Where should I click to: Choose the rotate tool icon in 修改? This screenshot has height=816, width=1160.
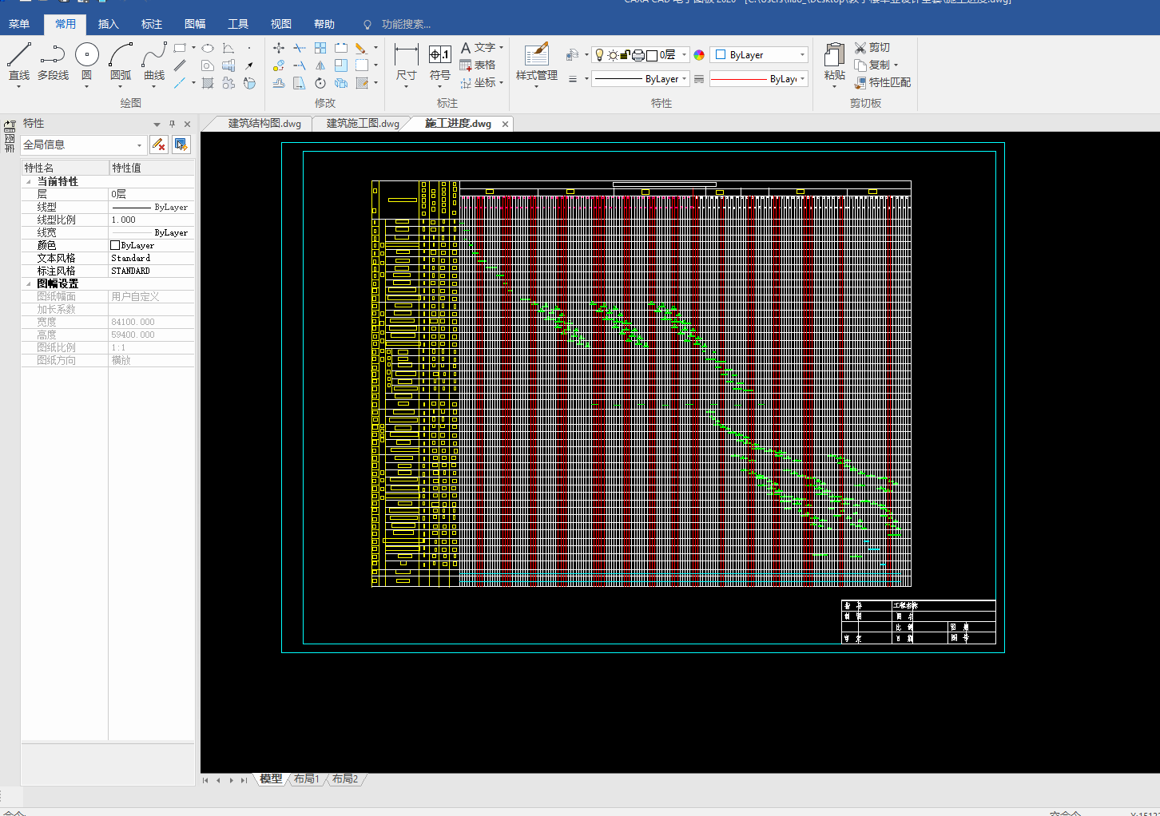click(320, 83)
